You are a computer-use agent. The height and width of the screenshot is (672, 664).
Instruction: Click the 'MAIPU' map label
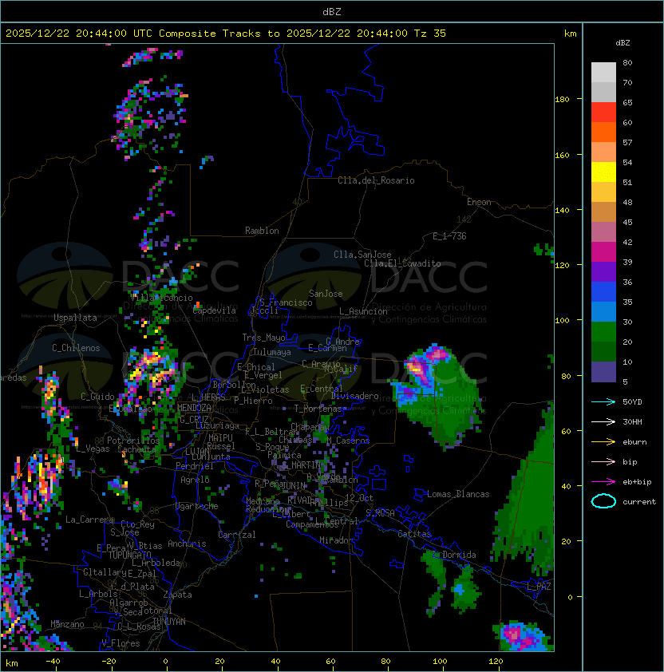pos(220,438)
